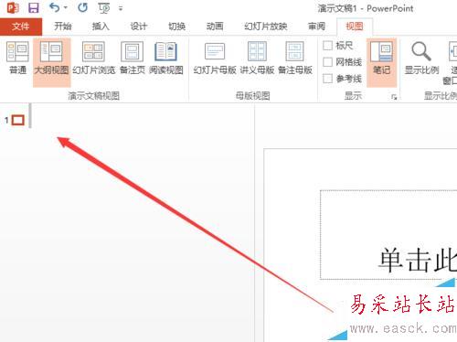Switch to 普通 (Normal) view

pos(17,59)
